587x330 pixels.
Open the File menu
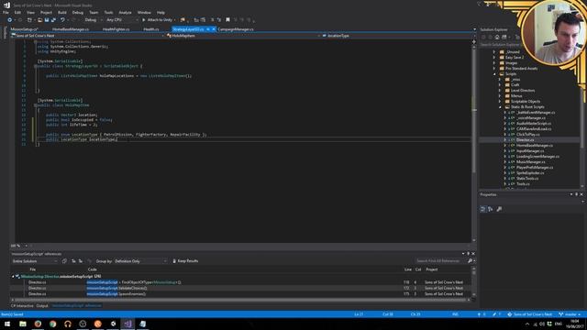click(x=6, y=12)
